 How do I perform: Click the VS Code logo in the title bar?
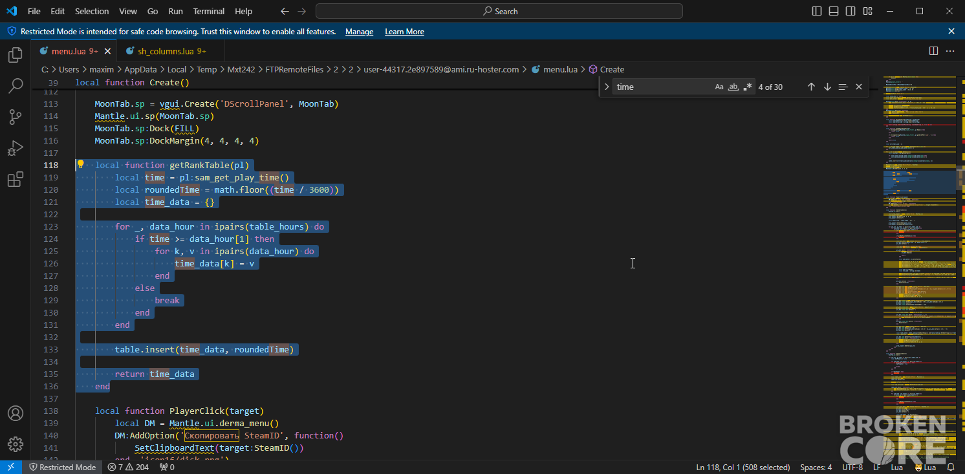pyautogui.click(x=11, y=11)
